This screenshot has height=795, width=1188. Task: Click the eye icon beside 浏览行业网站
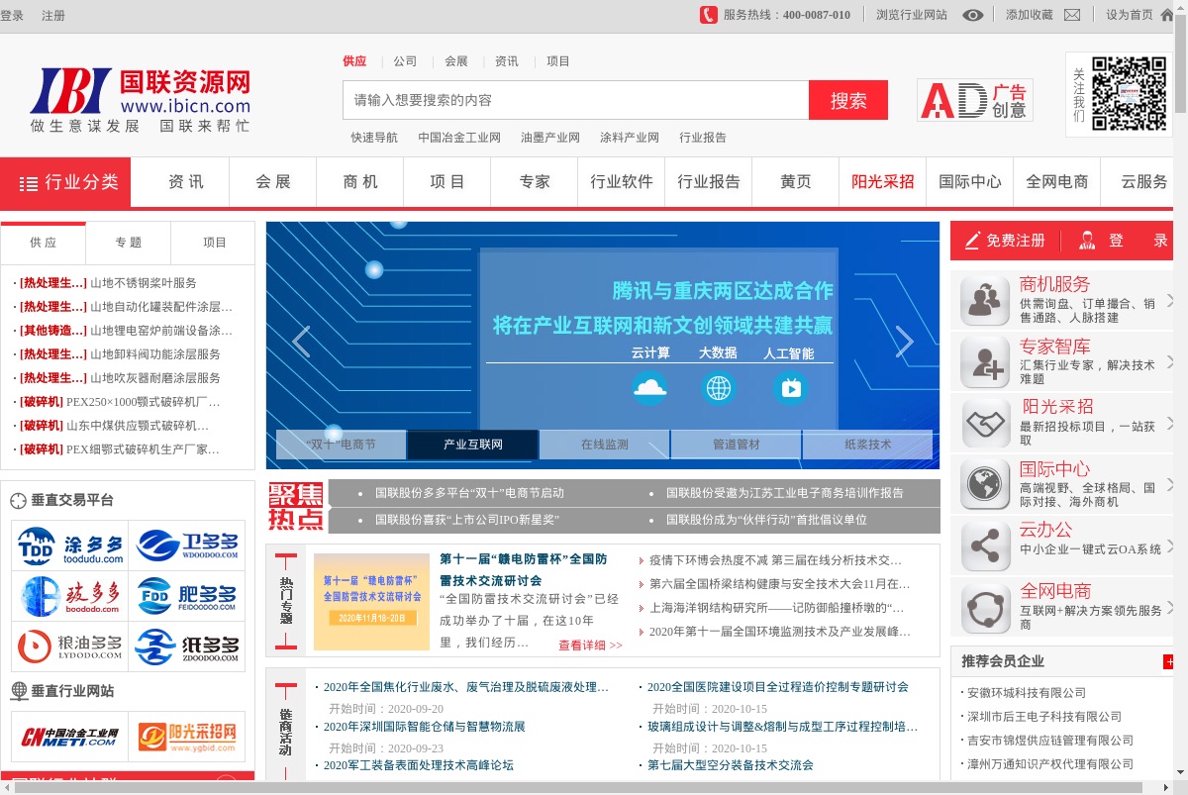pyautogui.click(x=973, y=15)
